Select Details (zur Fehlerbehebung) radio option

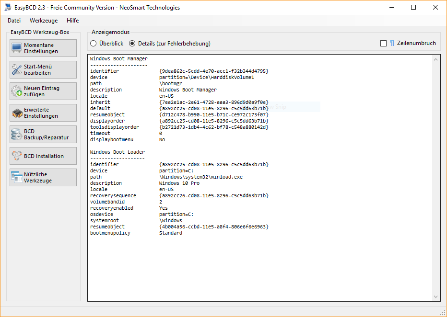pos(170,44)
